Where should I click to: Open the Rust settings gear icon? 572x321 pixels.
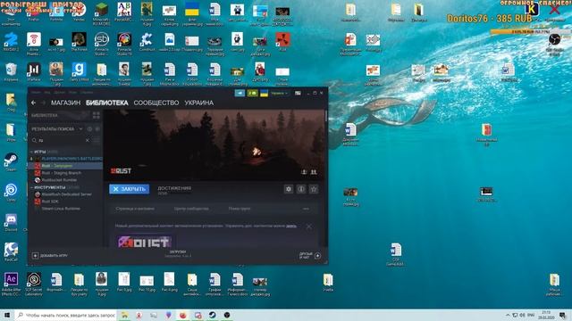pos(289,189)
